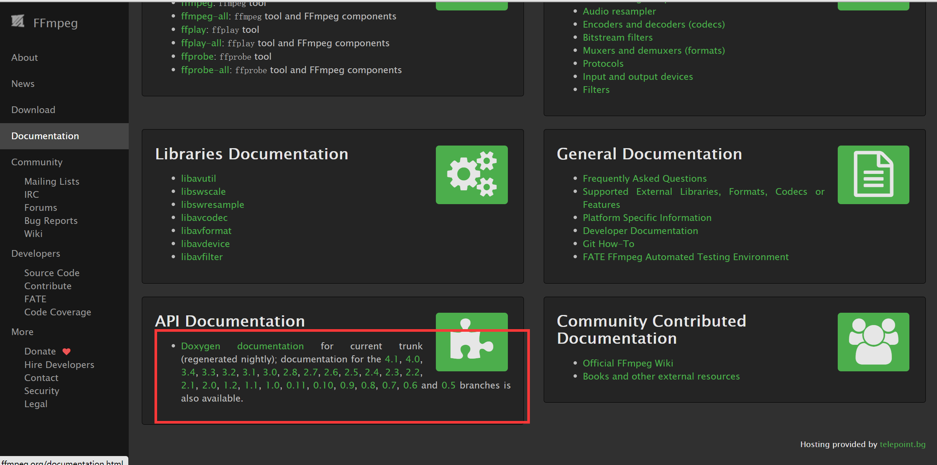Image resolution: width=937 pixels, height=465 pixels.
Task: Expand the More section in left sidebar
Action: click(x=22, y=332)
